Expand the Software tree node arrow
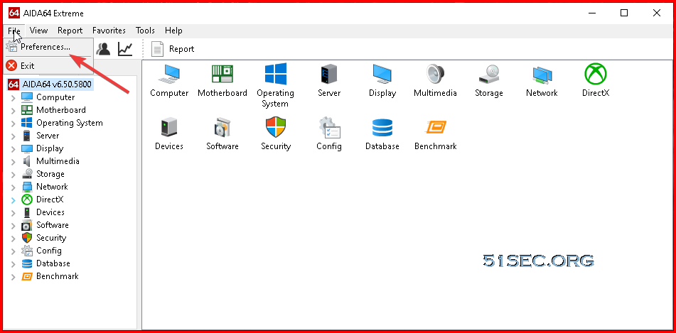Screen dimensions: 676x333 coord(14,226)
